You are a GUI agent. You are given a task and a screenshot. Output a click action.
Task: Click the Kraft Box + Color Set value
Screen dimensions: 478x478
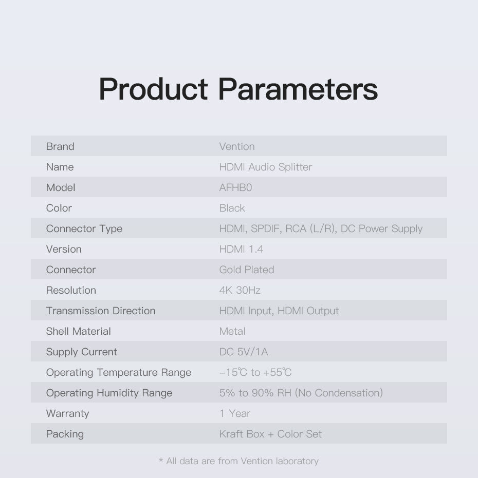point(270,434)
